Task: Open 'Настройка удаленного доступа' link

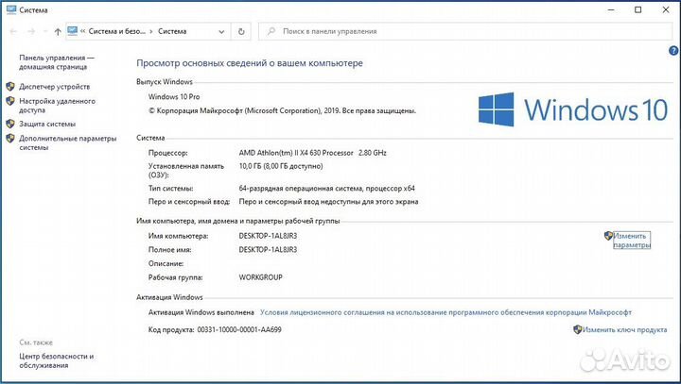Action: click(x=57, y=106)
